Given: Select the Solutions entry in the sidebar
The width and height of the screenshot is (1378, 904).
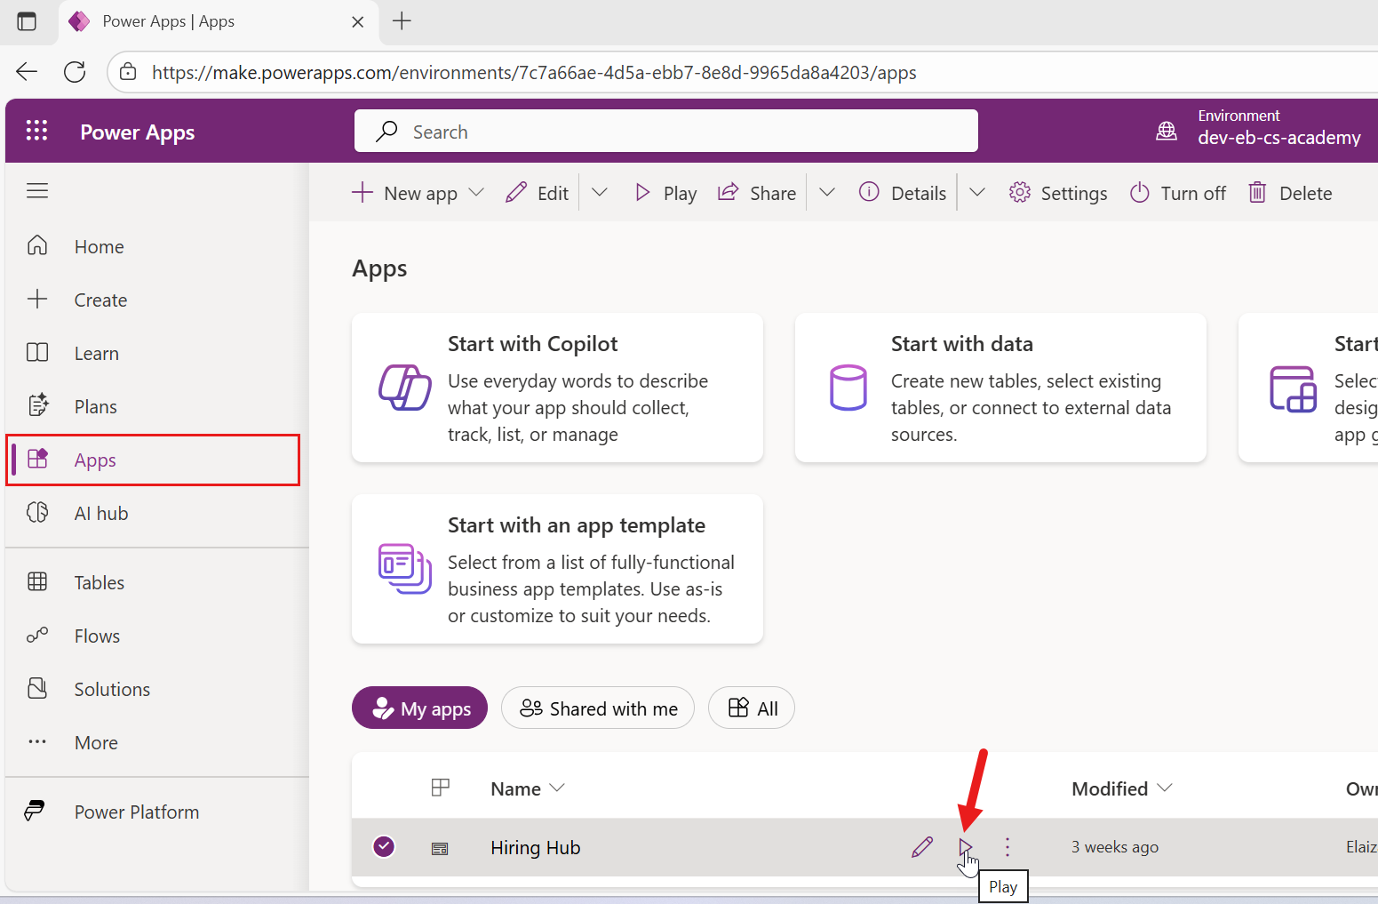Looking at the screenshot, I should 111,689.
